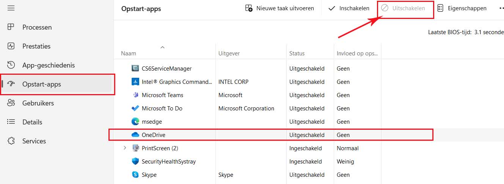Click the SecurityHealthSystray shield icon
The image size is (504, 184).
click(135, 161)
